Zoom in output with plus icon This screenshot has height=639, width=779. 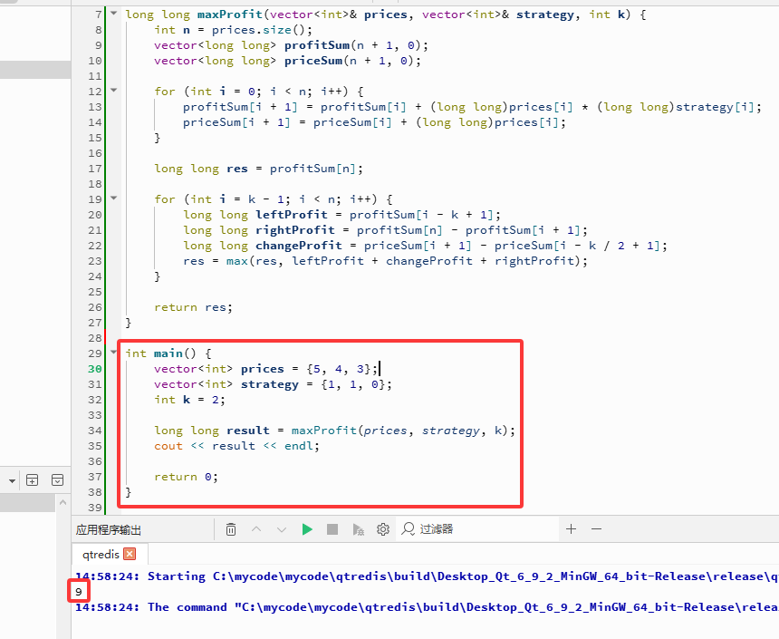click(572, 529)
